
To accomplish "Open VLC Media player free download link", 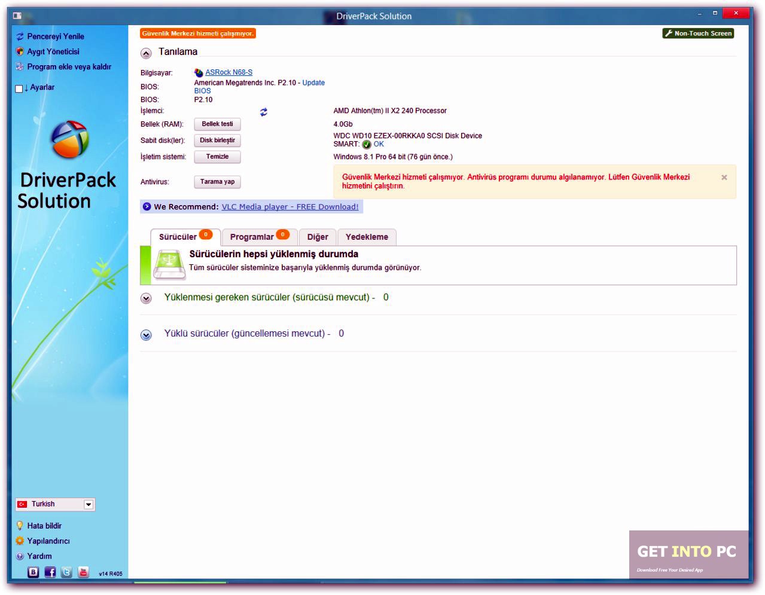I will coord(290,207).
